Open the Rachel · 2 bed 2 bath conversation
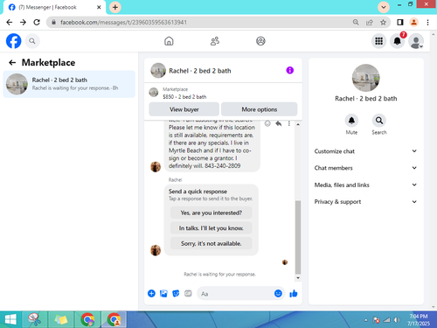Image resolution: width=437 pixels, height=328 pixels. click(69, 84)
